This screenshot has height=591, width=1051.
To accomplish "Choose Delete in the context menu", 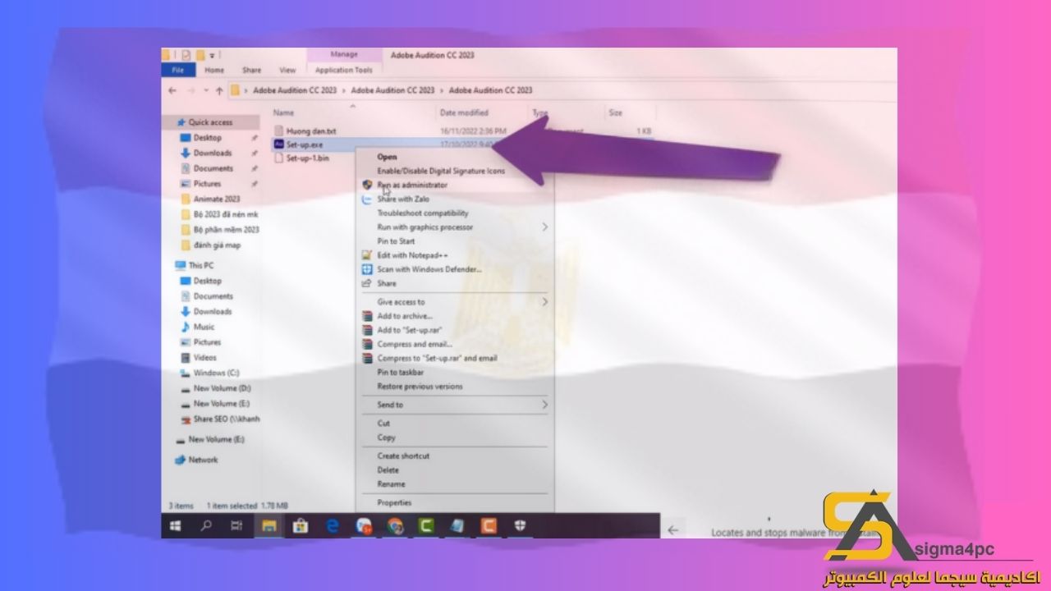I will (x=388, y=470).
